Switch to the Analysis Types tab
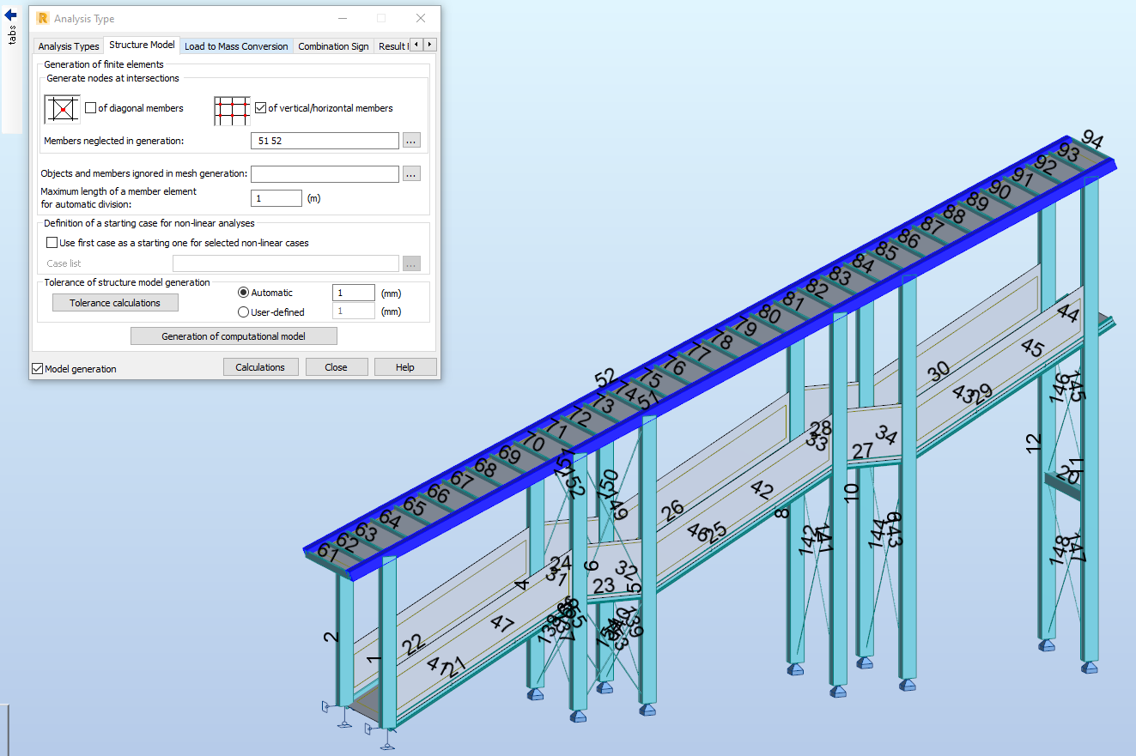The height and width of the screenshot is (756, 1136). pyautogui.click(x=68, y=45)
